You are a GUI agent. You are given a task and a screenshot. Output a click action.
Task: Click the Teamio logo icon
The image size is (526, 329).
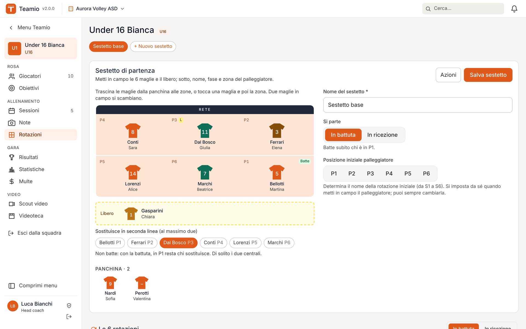tap(11, 9)
